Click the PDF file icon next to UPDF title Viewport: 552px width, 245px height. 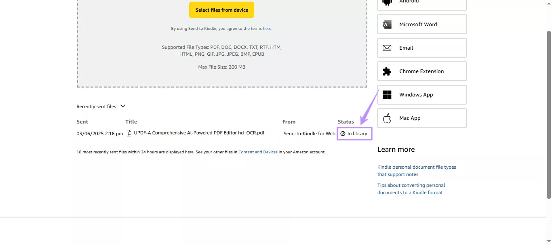pos(129,133)
